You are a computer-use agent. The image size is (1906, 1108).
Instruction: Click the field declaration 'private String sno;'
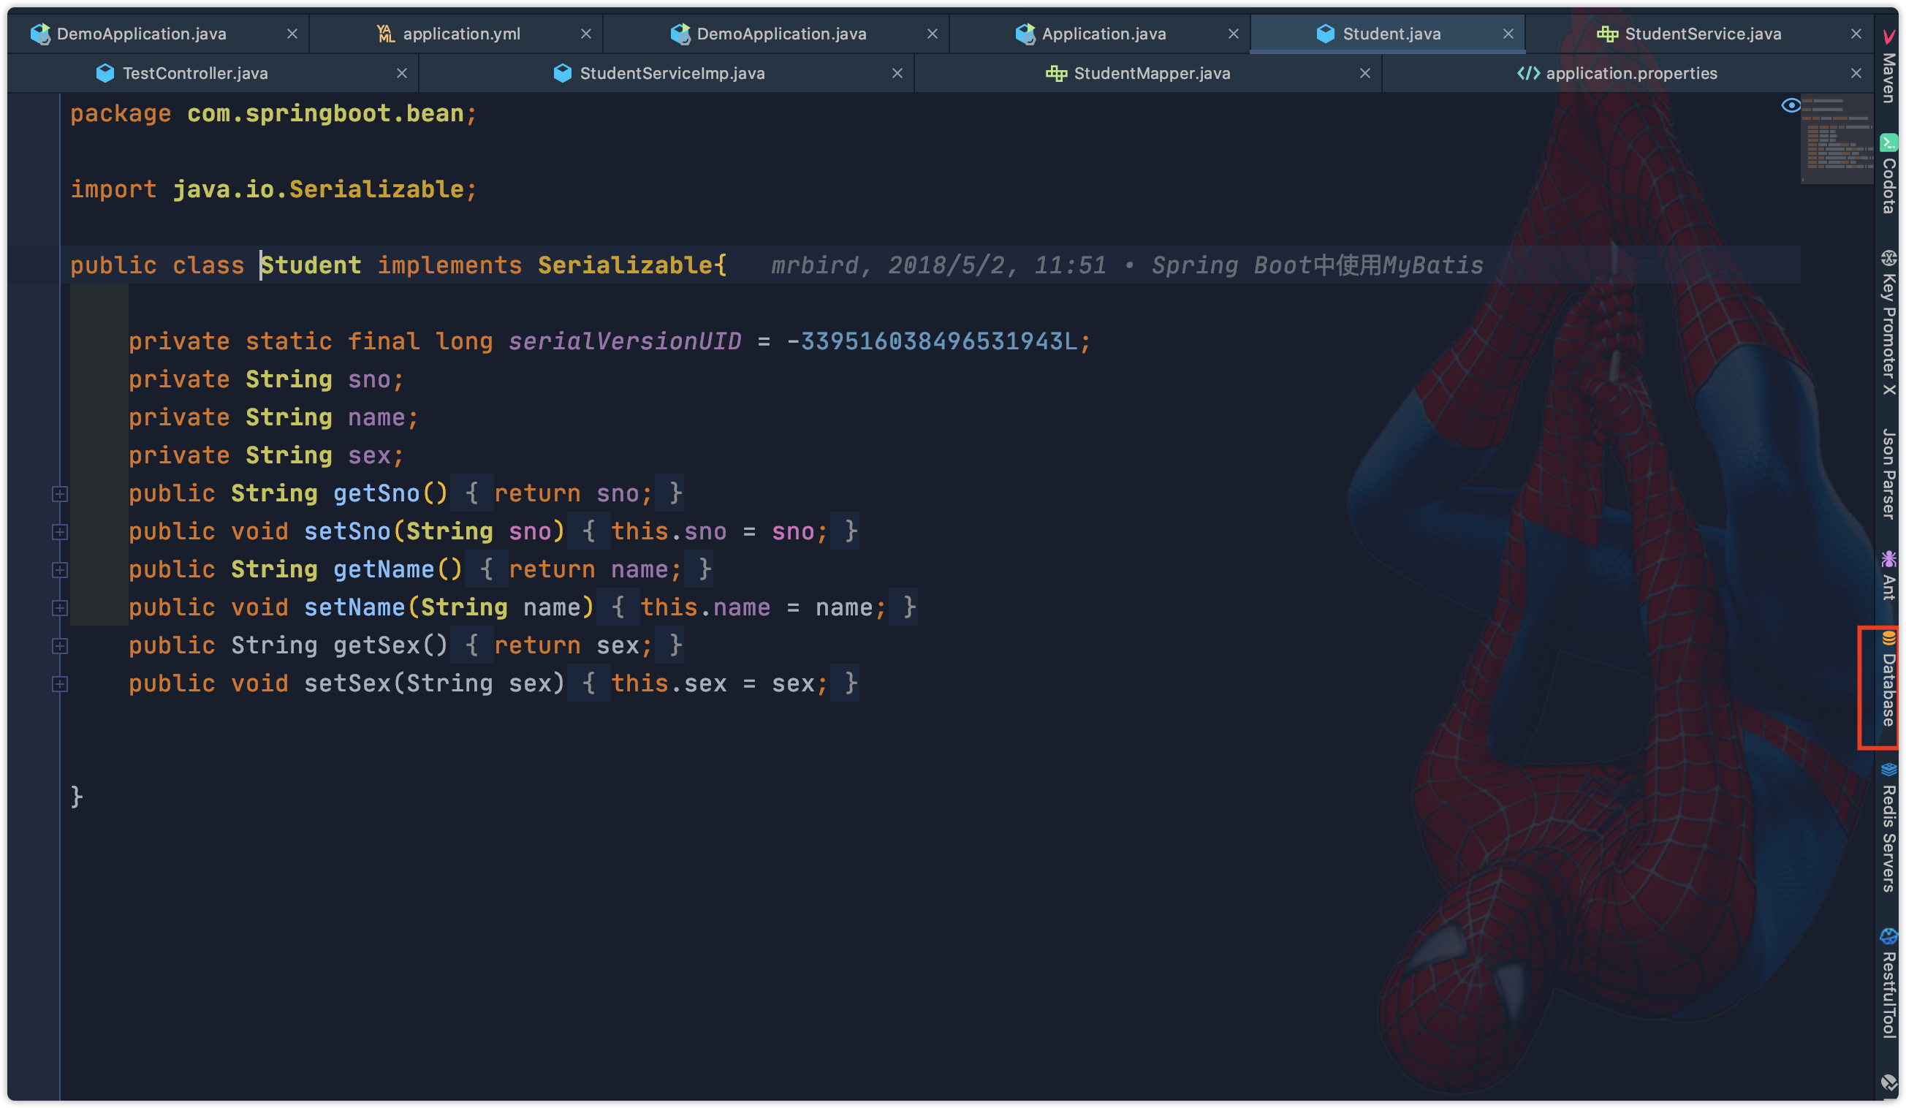(x=266, y=379)
